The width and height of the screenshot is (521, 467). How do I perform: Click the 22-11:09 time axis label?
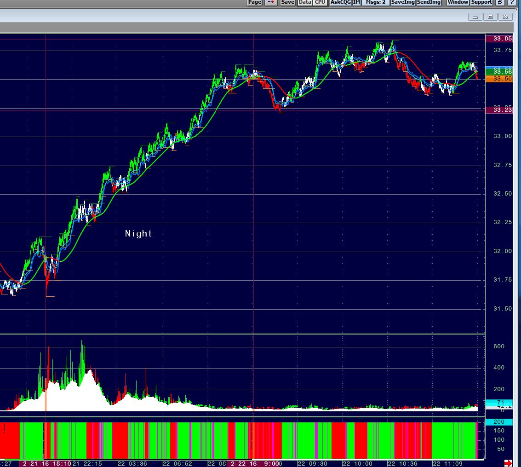click(x=447, y=463)
